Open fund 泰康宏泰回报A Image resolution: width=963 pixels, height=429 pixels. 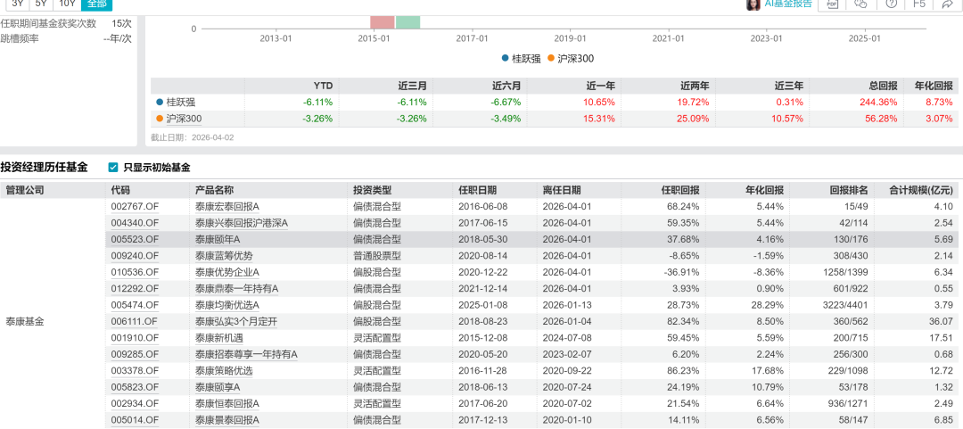pos(227,207)
